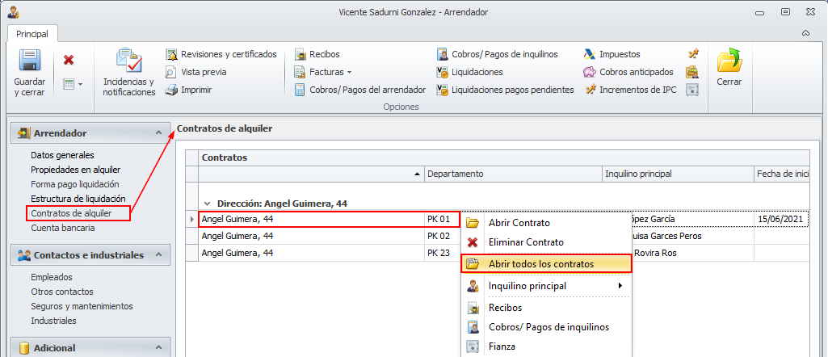Collapse the Dirección: Angel Guimera, 44 group

208,204
